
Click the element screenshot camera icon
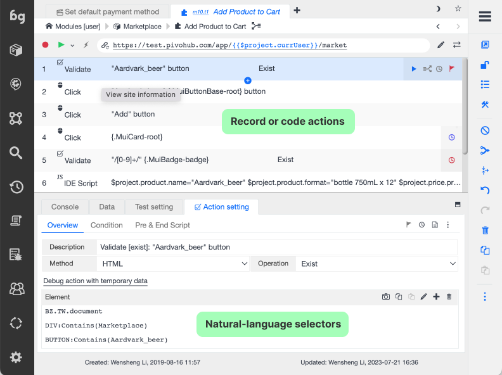coord(385,296)
